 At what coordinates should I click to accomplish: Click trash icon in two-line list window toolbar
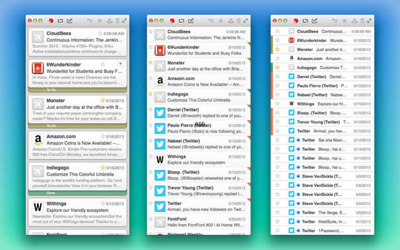point(239,21)
